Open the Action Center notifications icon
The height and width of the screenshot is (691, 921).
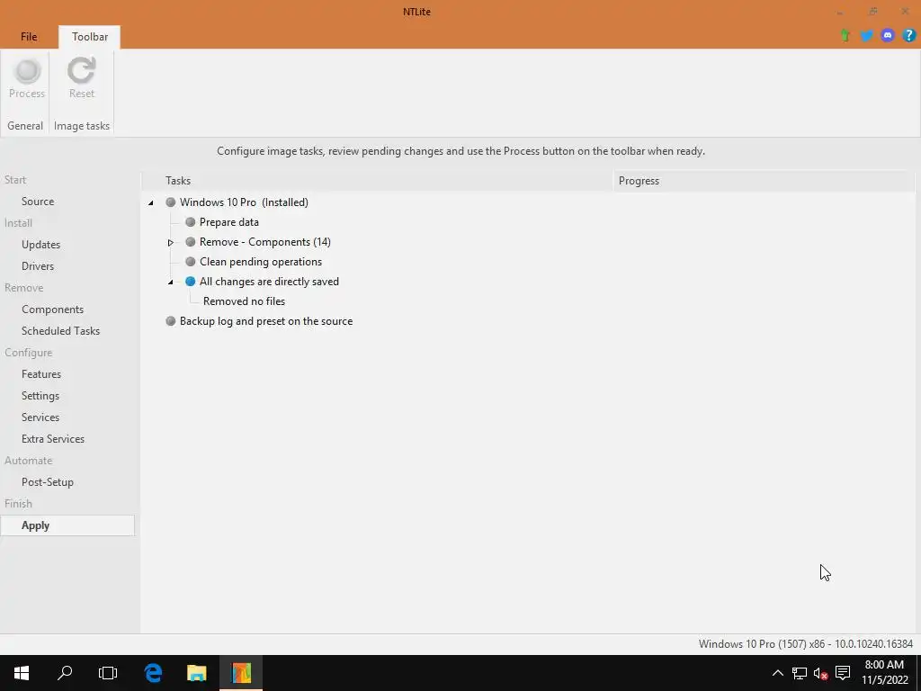pyautogui.click(x=843, y=673)
